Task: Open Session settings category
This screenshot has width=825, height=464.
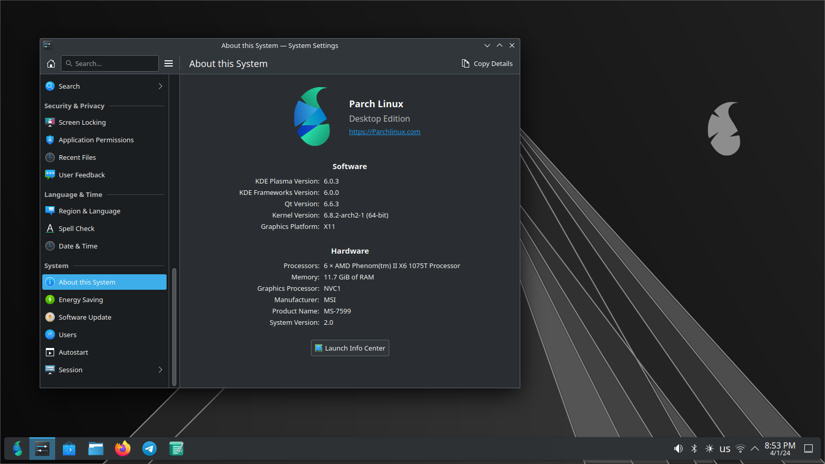Action: pyautogui.click(x=104, y=370)
